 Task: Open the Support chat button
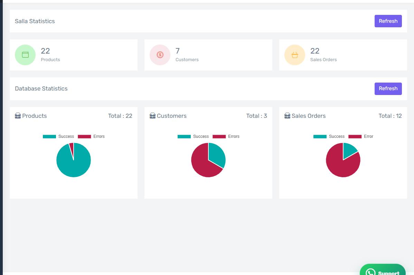383,270
